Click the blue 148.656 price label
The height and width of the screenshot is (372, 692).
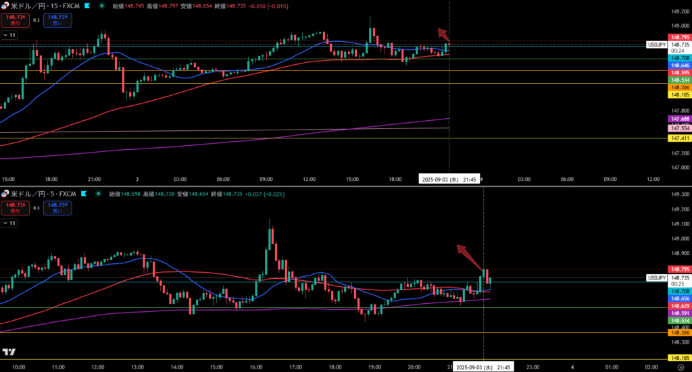(680, 298)
